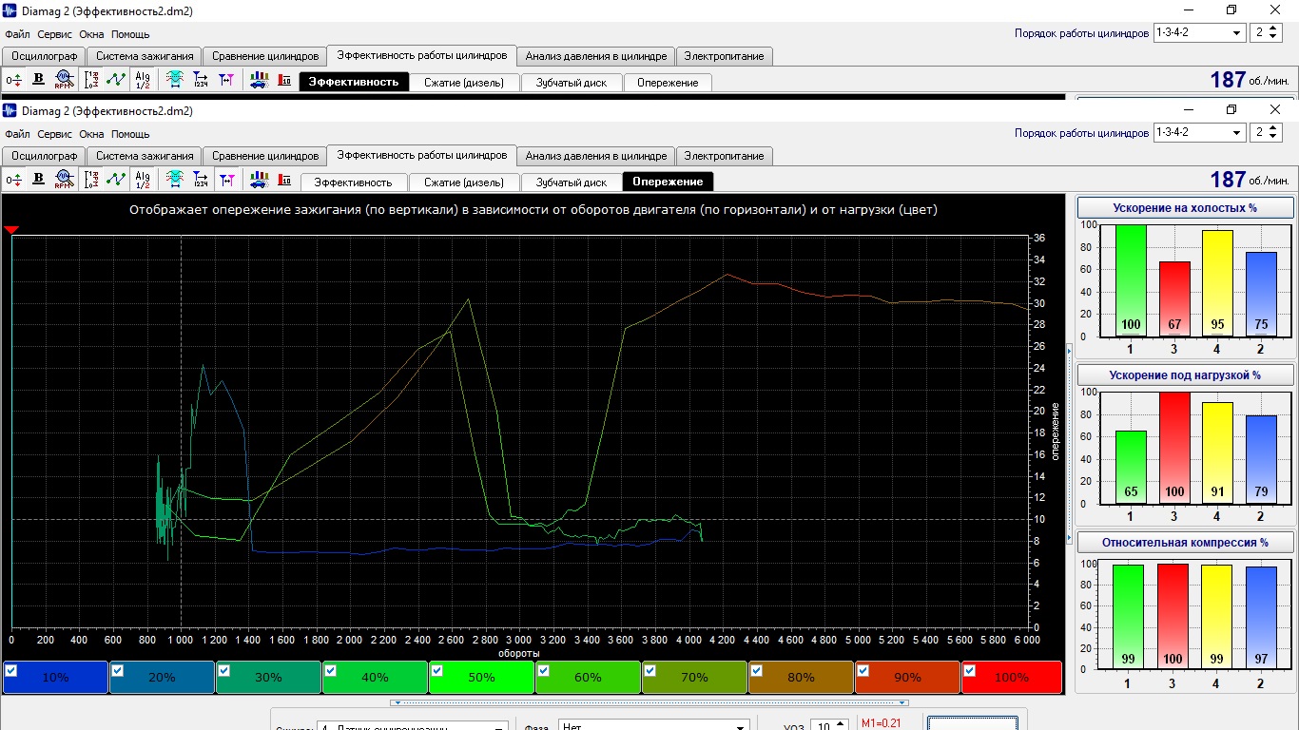Click the red bar with 10 icon, front window
The height and width of the screenshot is (730, 1299).
pyautogui.click(x=284, y=181)
